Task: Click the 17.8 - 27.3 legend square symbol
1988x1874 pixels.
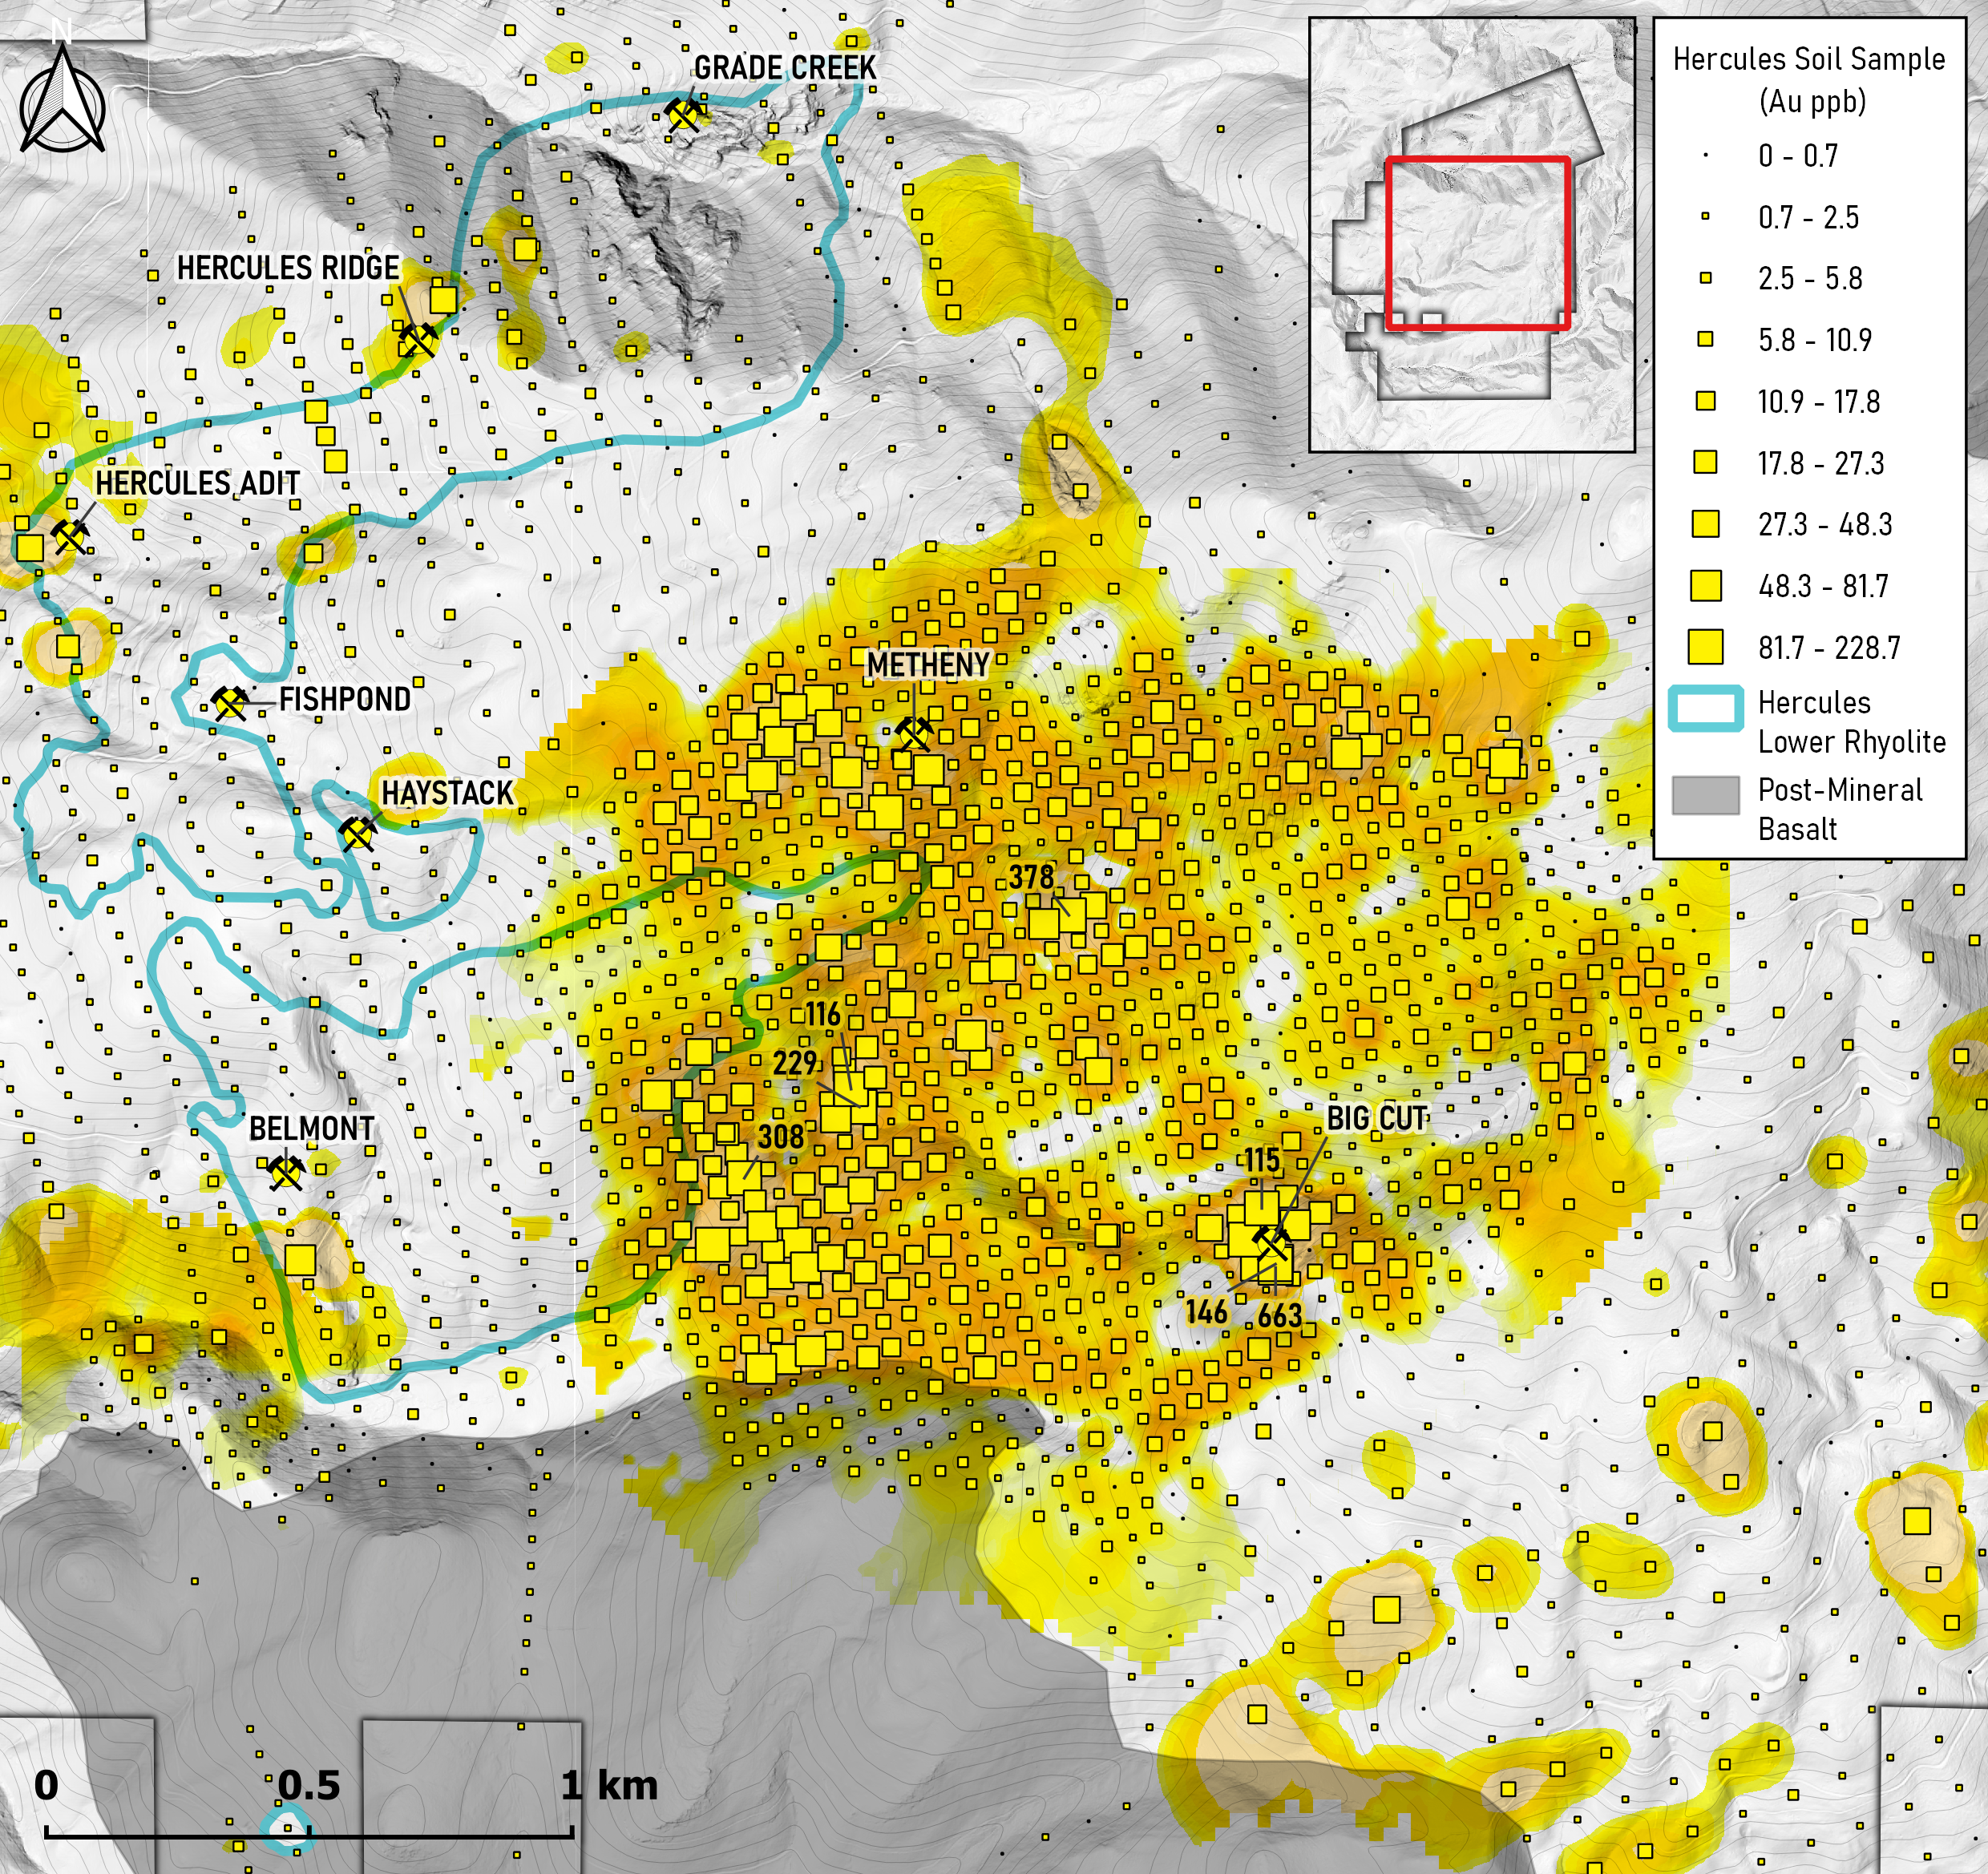Action: [1705, 462]
